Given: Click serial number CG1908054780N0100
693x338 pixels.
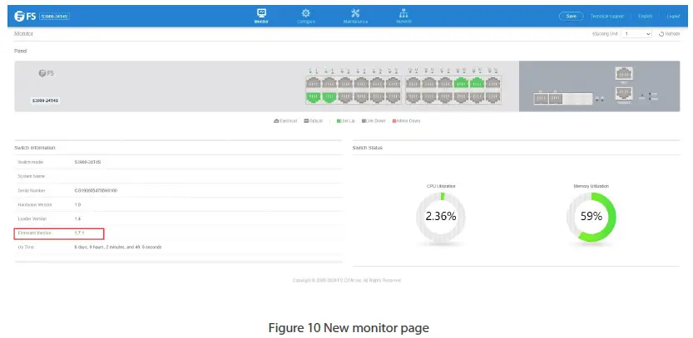Looking at the screenshot, I should click(x=96, y=191).
